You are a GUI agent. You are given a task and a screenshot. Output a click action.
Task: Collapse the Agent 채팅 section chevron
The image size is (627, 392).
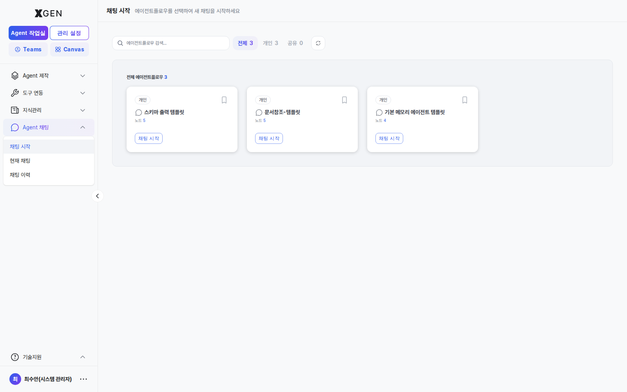tap(83, 127)
